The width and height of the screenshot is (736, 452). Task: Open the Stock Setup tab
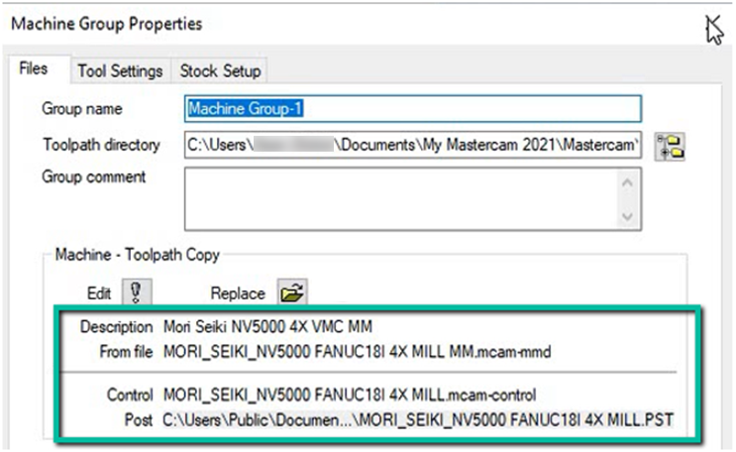coord(220,71)
